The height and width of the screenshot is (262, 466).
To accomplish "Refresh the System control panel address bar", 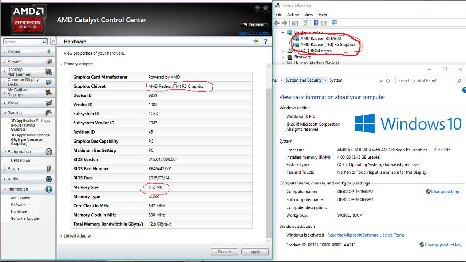I will tap(388, 80).
